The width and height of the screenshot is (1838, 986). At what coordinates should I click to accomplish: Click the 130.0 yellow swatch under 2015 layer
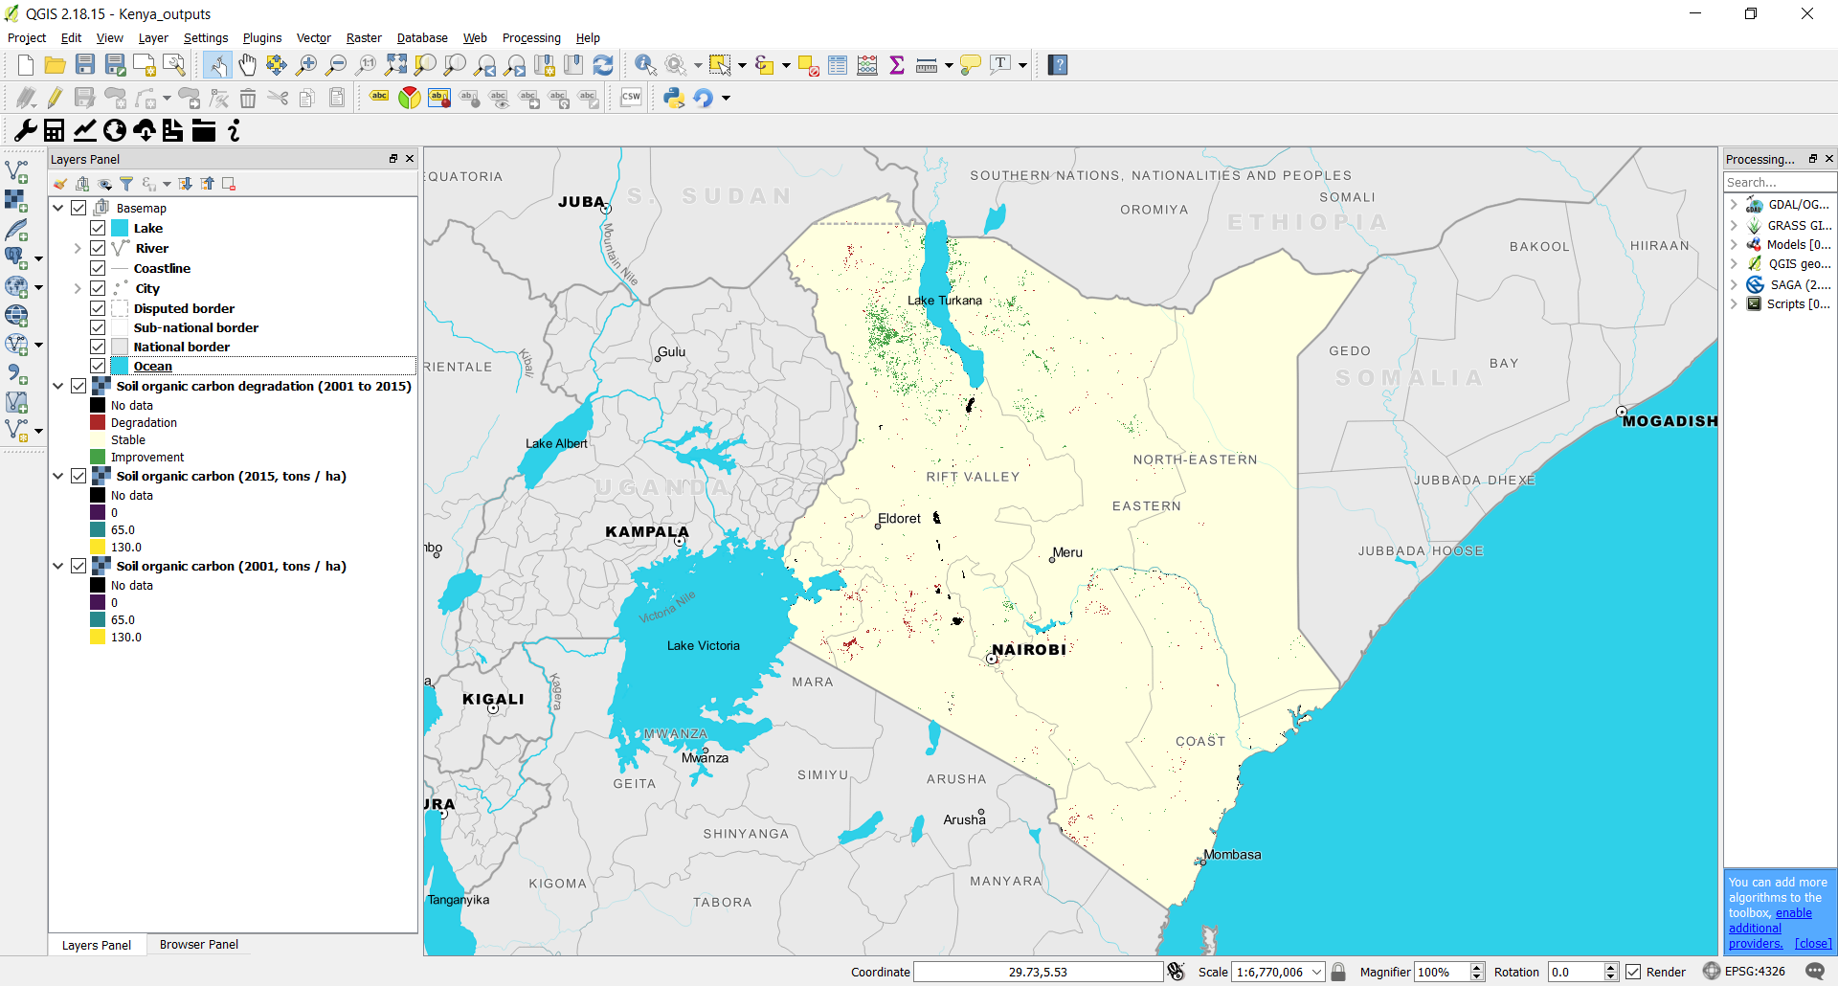tap(98, 547)
